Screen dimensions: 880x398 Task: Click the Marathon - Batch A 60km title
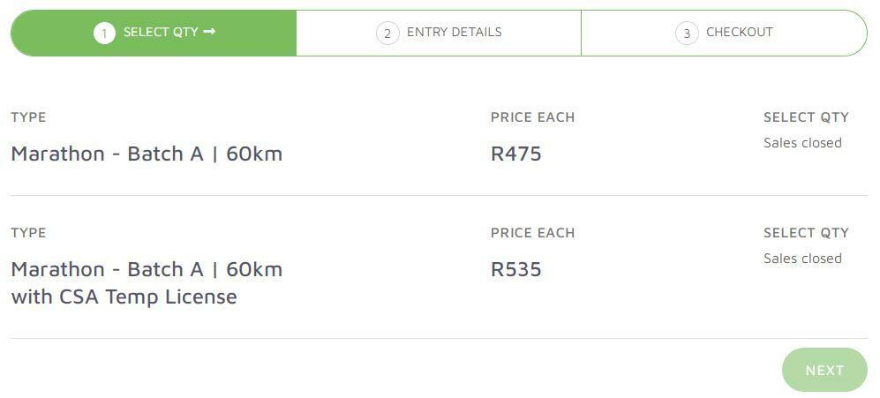click(x=147, y=154)
